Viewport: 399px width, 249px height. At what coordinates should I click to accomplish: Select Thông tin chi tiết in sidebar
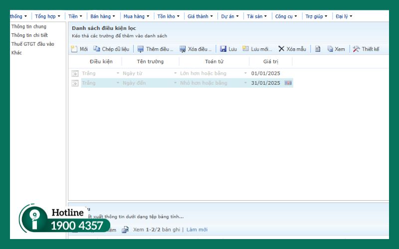29,35
